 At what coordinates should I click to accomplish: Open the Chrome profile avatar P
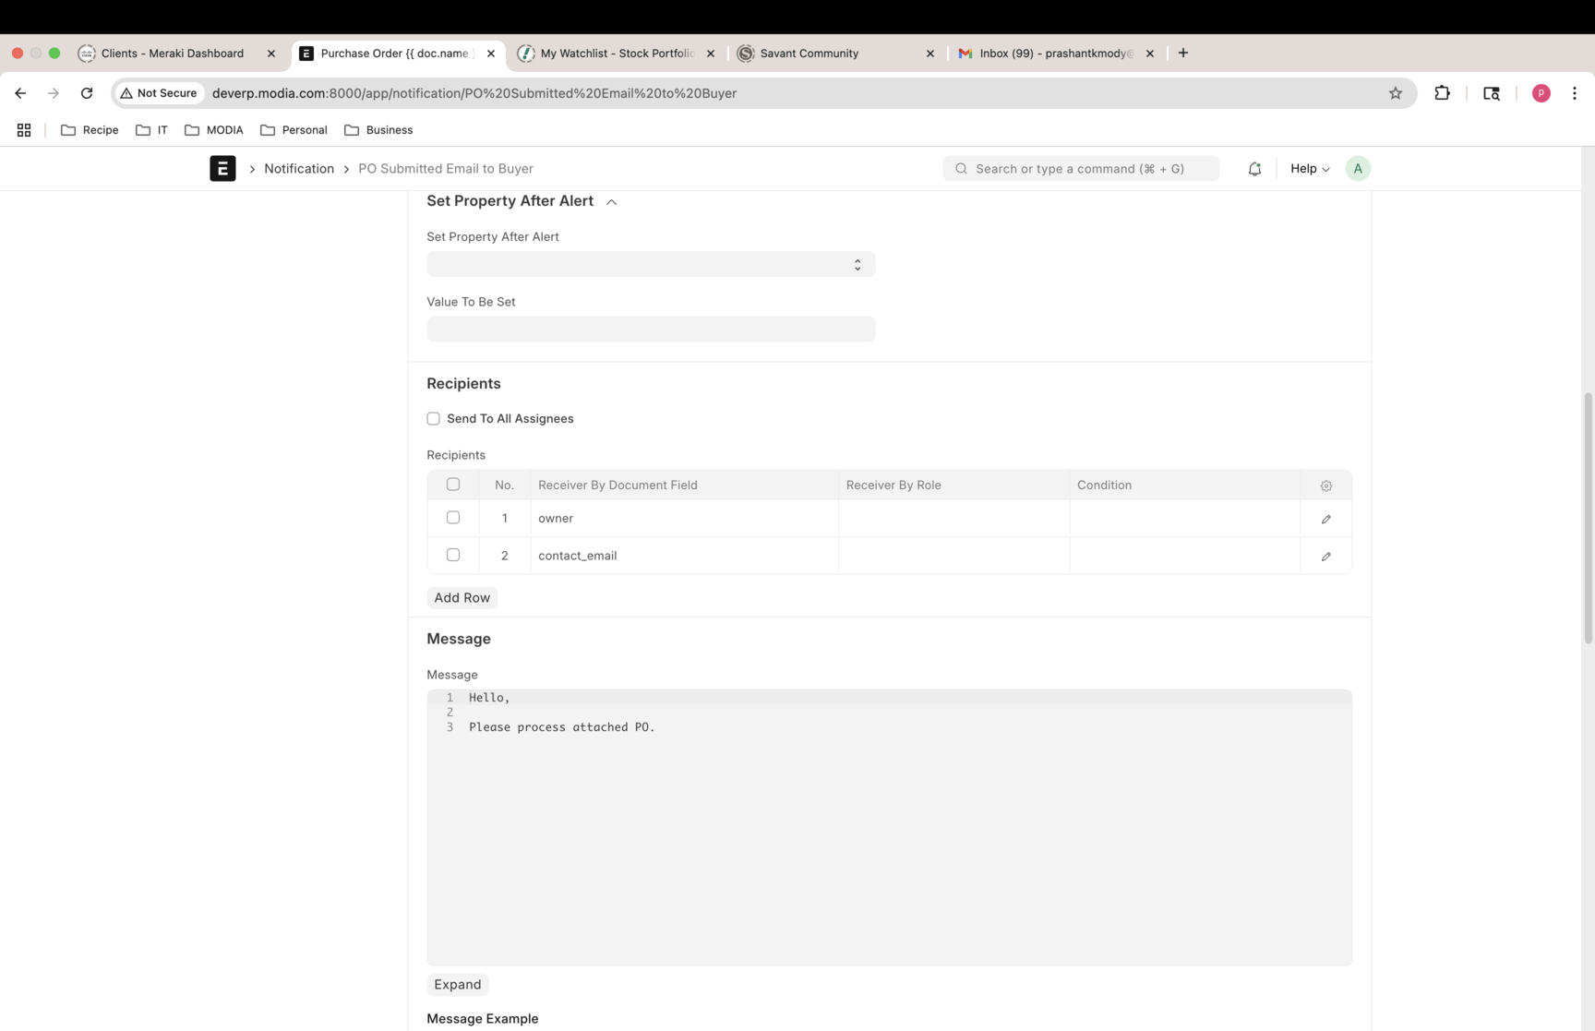(x=1541, y=93)
